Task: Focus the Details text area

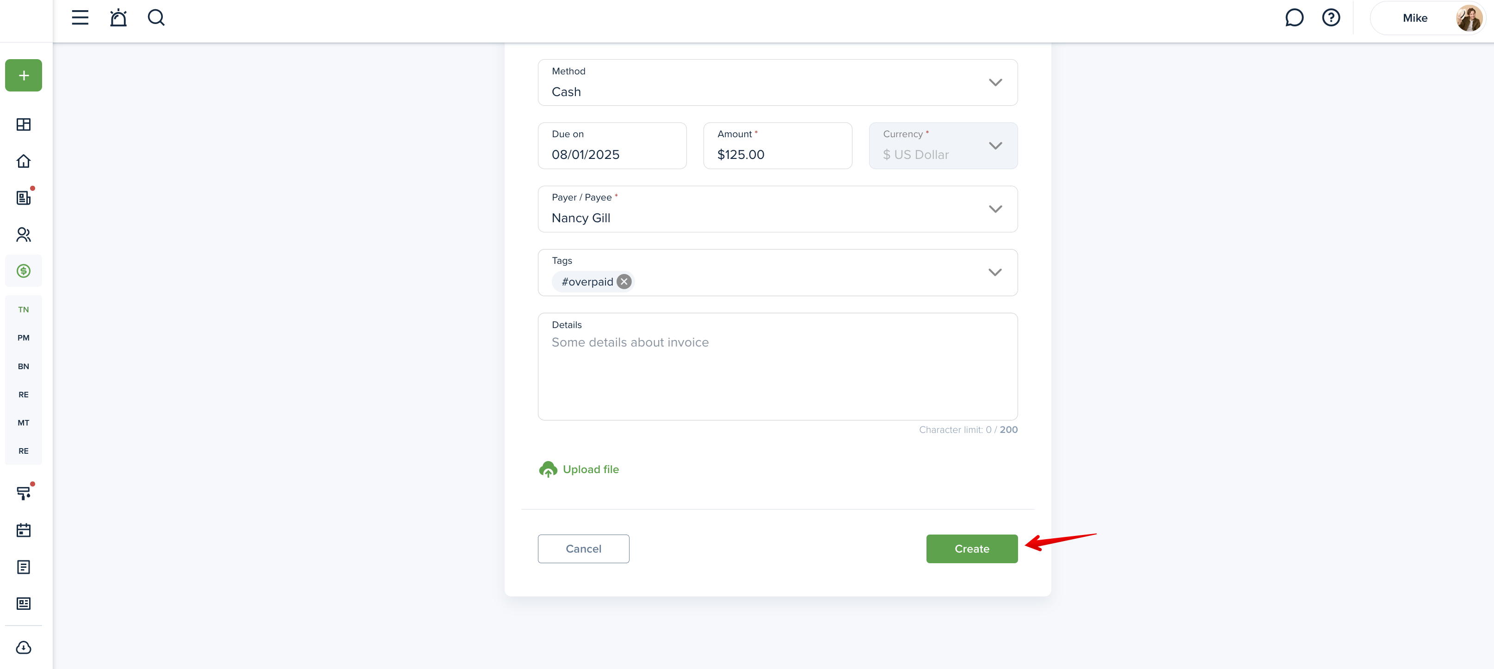Action: (x=777, y=367)
